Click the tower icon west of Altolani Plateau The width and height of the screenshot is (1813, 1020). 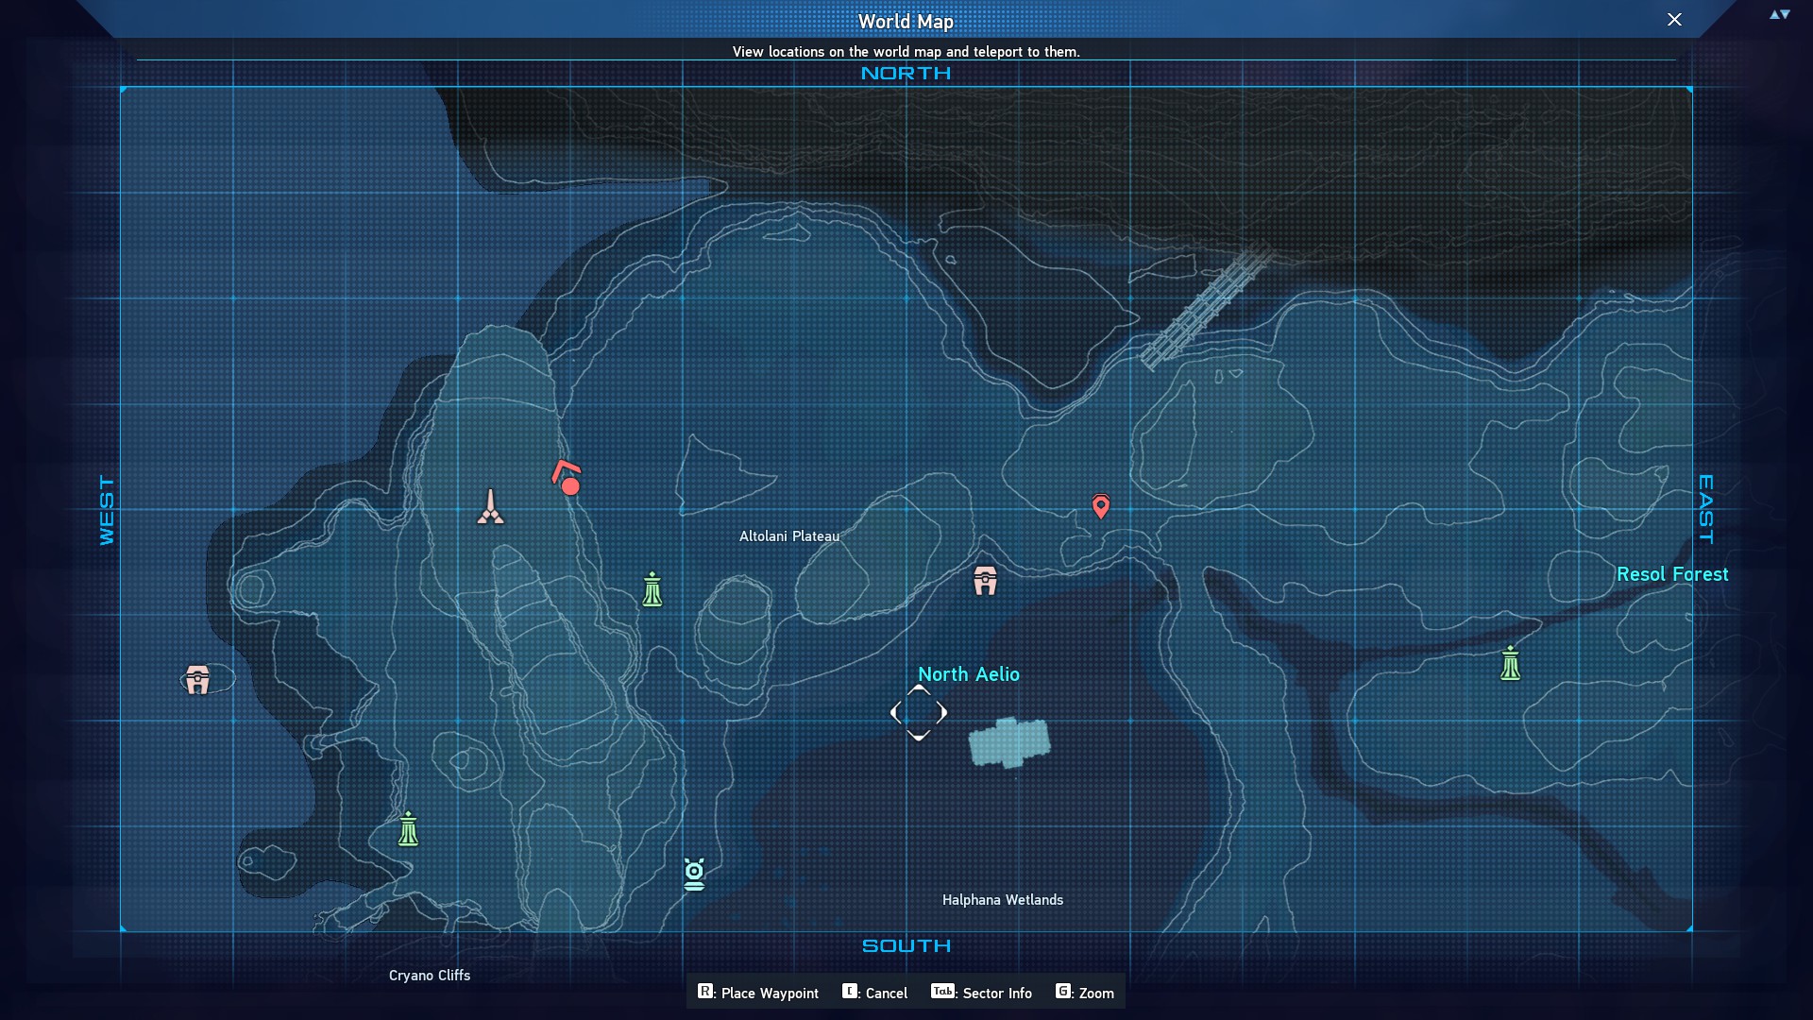point(490,507)
